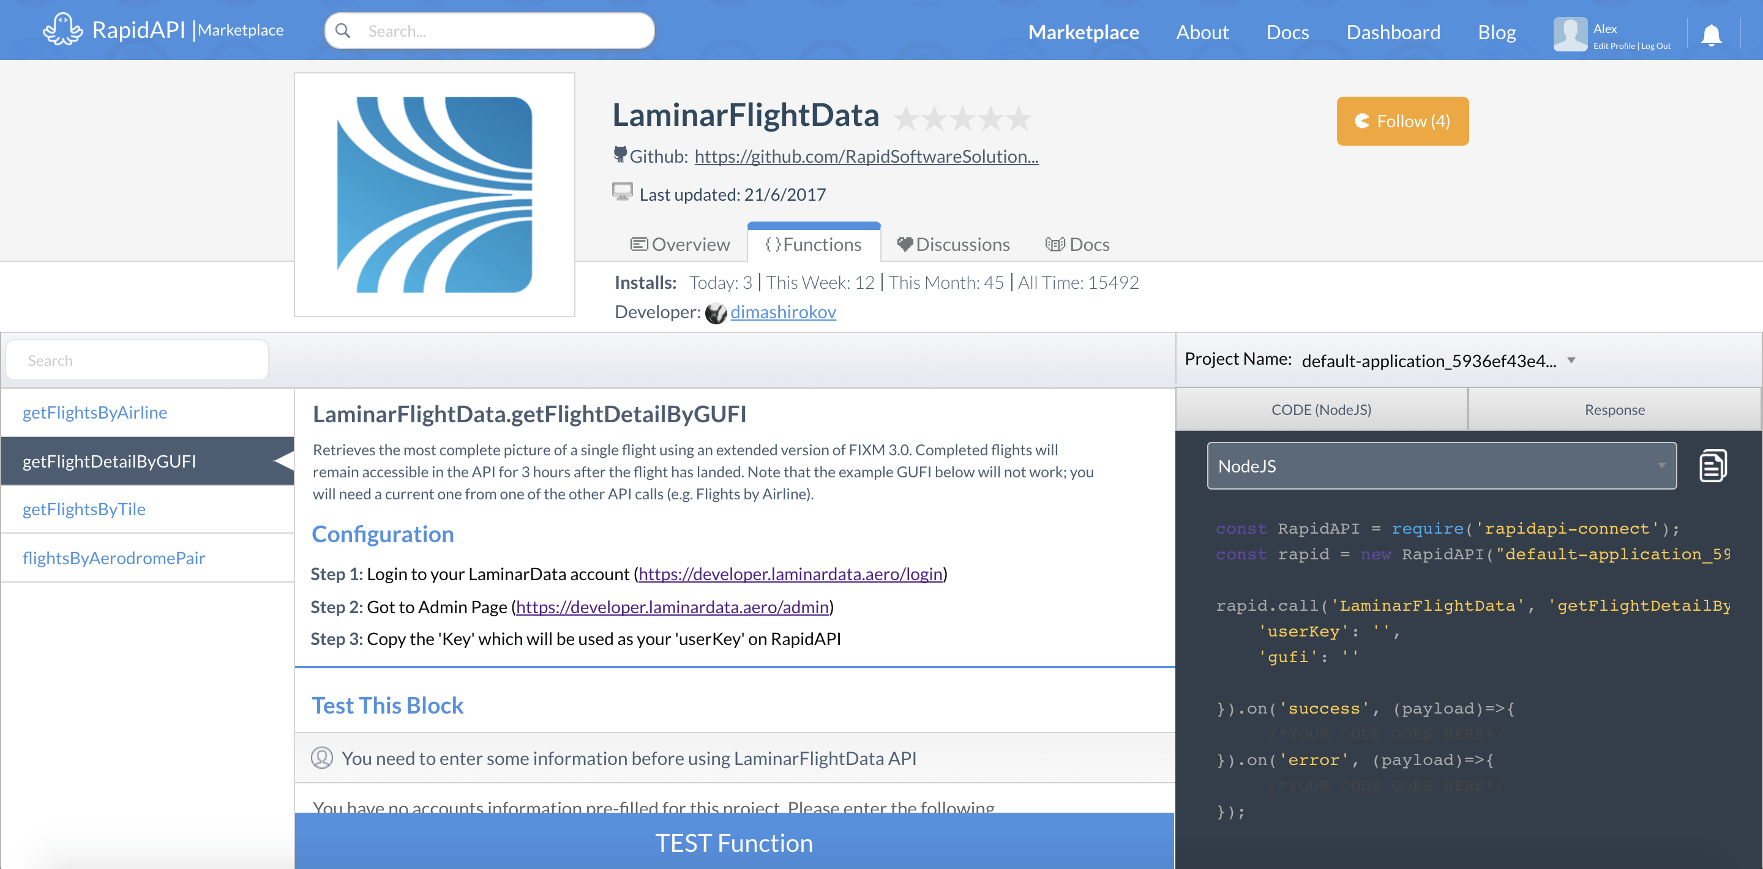Click Log Out under Alex
Viewport: 1763px width, 869px height.
point(1655,46)
